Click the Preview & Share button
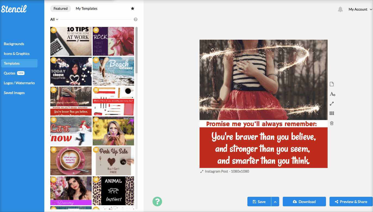 tap(351, 202)
